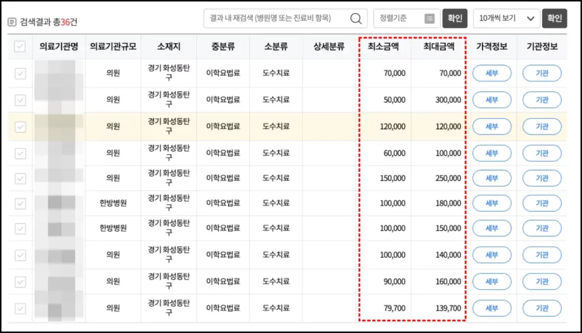This screenshot has height=333, width=582.
Task: Click the 의료기관명 column header
Action: [x=59, y=47]
